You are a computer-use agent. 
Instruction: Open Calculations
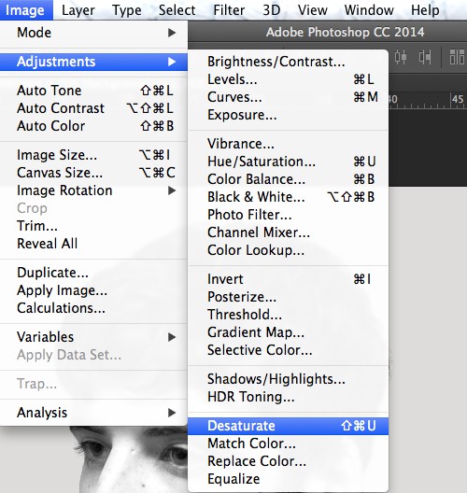point(93,308)
